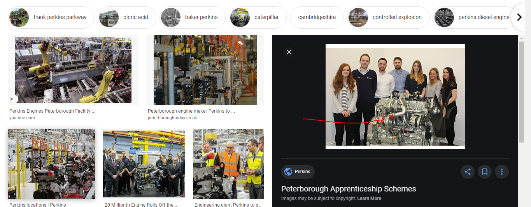This screenshot has height=207, width=531.
Task: Select the baker perkins chip
Action: [x=193, y=17]
